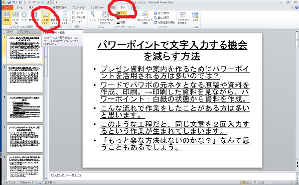Viewport: 299px width, 185px height.
Task: Click the "Office テーマ" status bar entry
Action: pyautogui.click(x=26, y=183)
